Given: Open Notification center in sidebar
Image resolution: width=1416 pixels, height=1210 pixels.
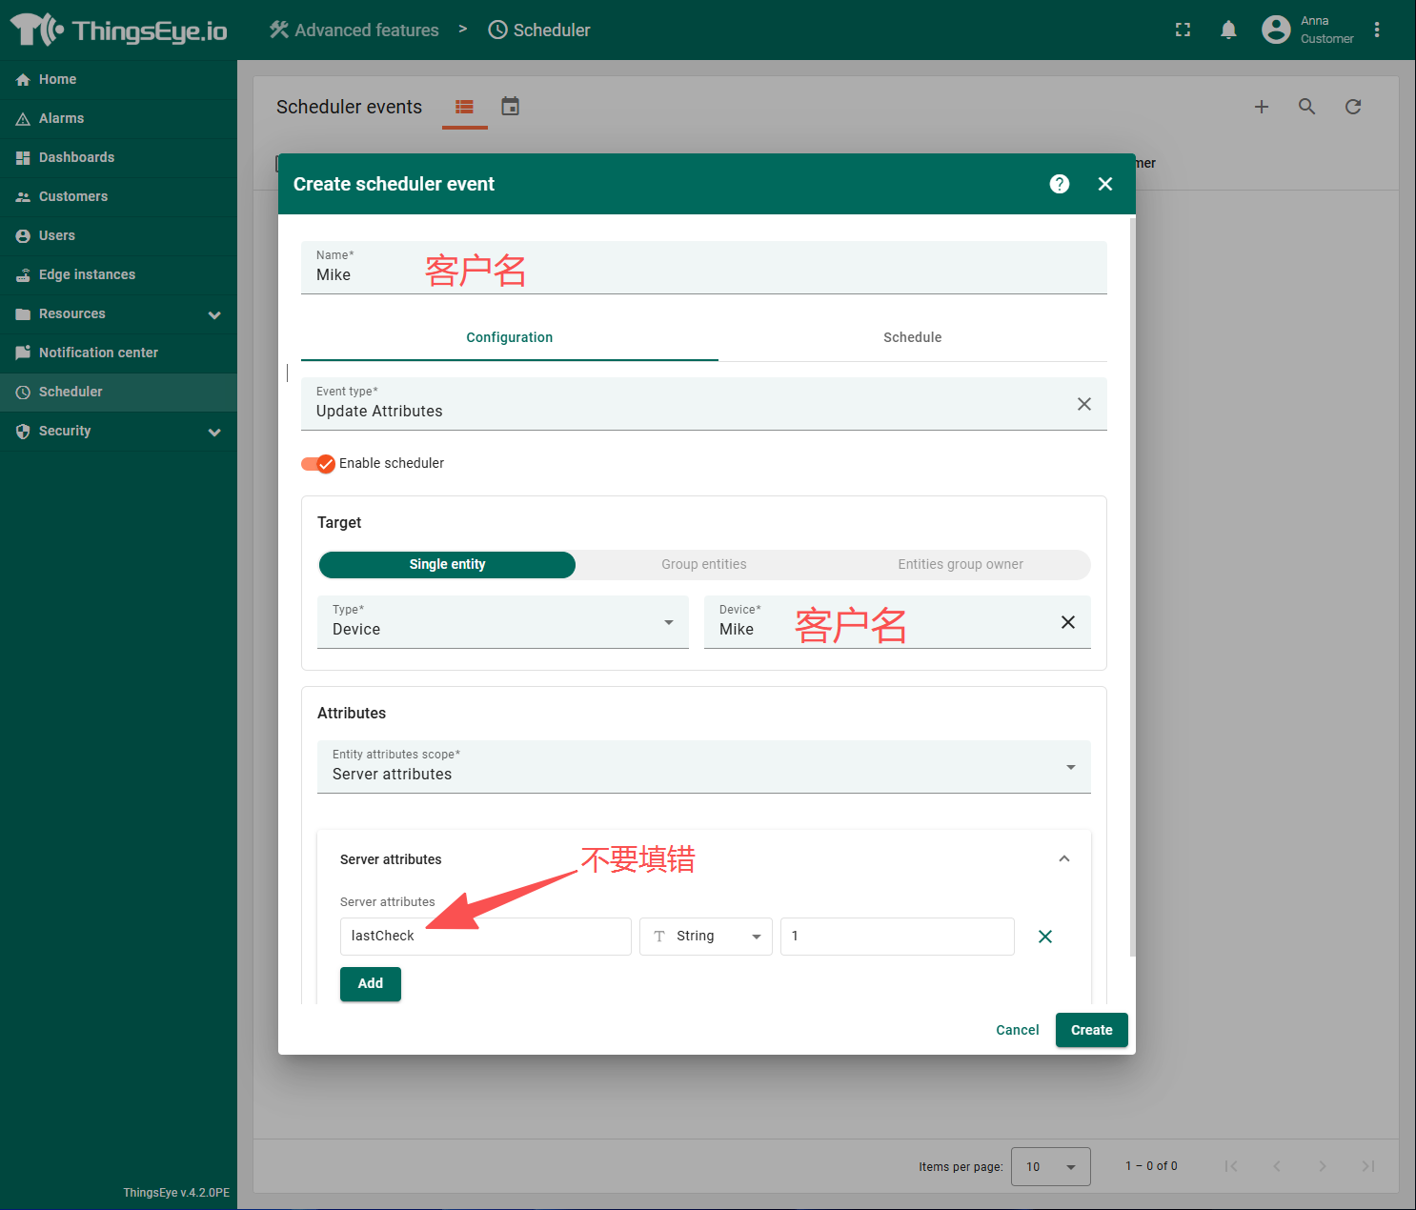Looking at the screenshot, I should (98, 353).
